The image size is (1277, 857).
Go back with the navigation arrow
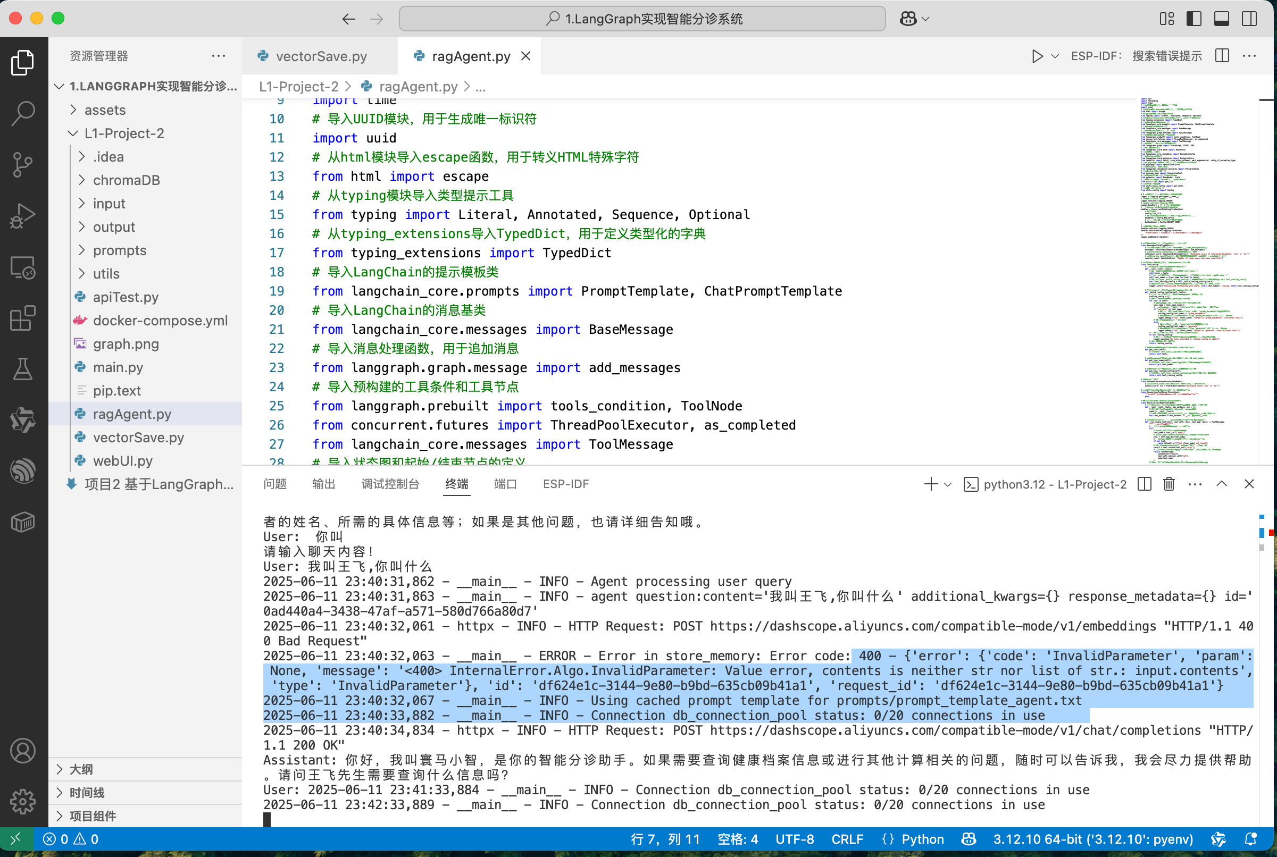348,19
